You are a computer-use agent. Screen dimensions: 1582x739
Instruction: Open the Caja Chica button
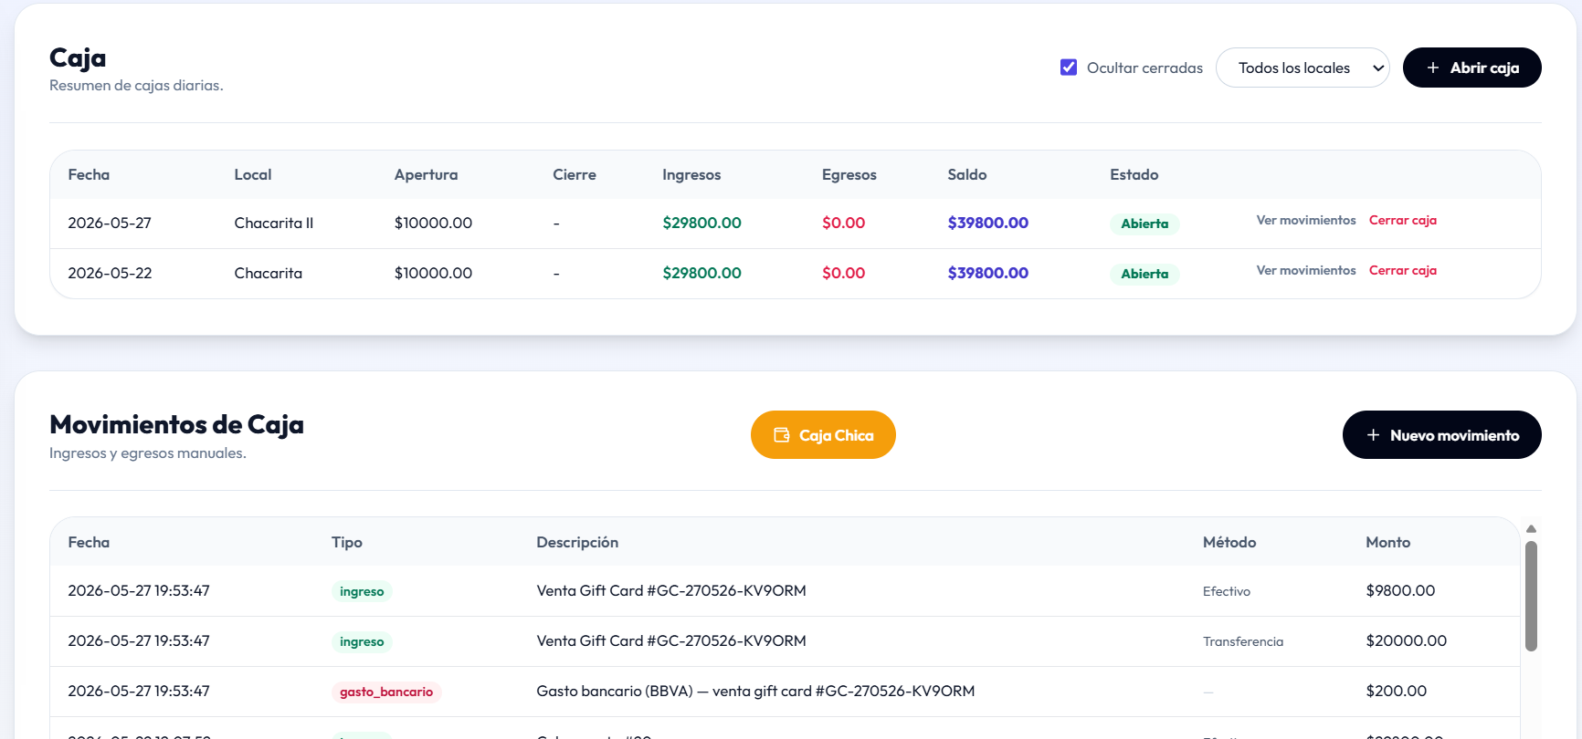(x=823, y=435)
